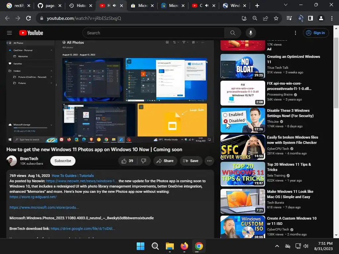
Task: Open SFC Never Works video thumbnail
Action: 243,147
